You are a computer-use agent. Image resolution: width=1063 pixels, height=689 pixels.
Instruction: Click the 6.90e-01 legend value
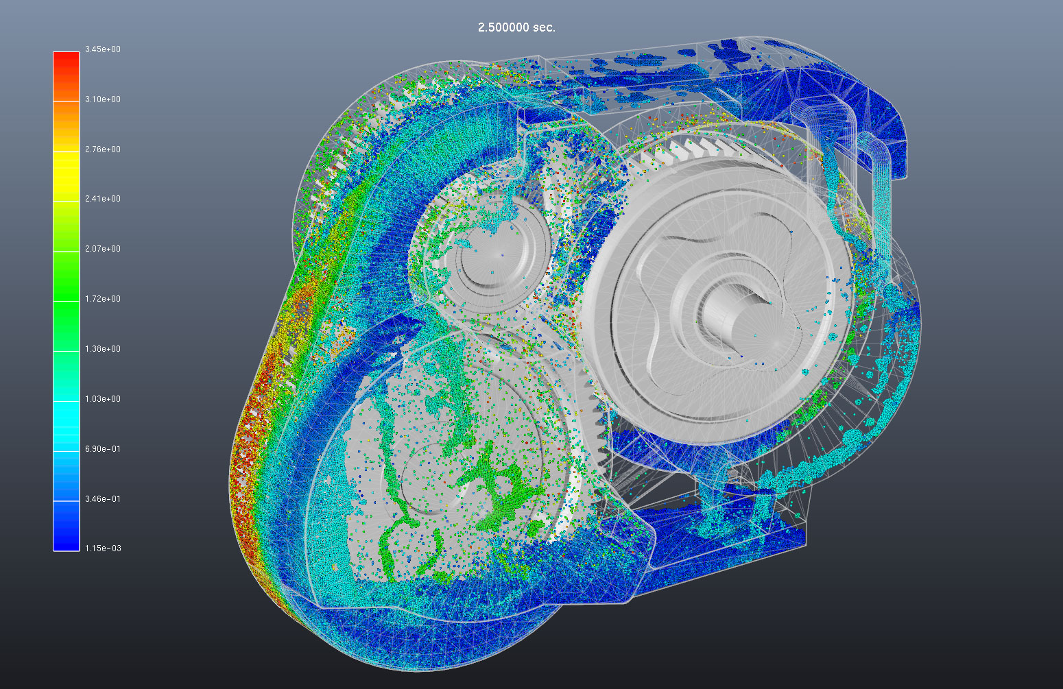pyautogui.click(x=103, y=449)
